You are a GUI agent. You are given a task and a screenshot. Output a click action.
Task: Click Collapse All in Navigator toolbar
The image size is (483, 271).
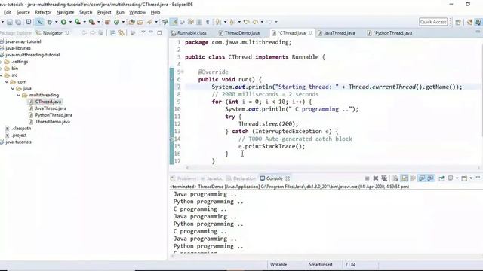coord(112,33)
